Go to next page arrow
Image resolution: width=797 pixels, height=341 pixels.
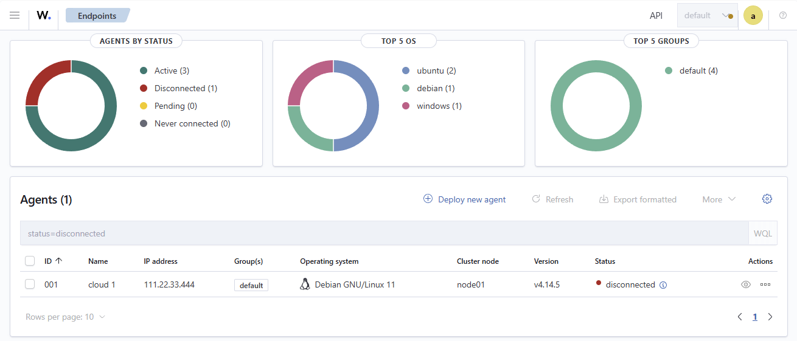(770, 317)
